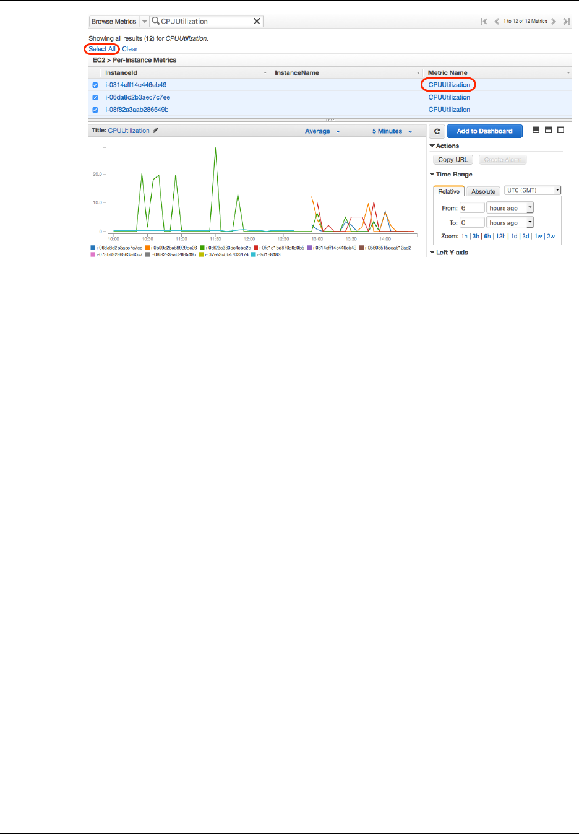The image size is (579, 834).
Task: Open InstanceName column filter arrow
Action: (x=419, y=73)
